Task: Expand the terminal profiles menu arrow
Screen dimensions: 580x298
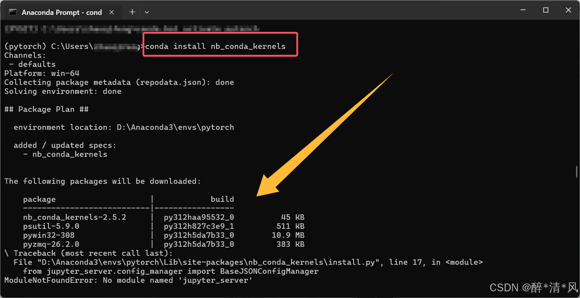Action: [147, 12]
